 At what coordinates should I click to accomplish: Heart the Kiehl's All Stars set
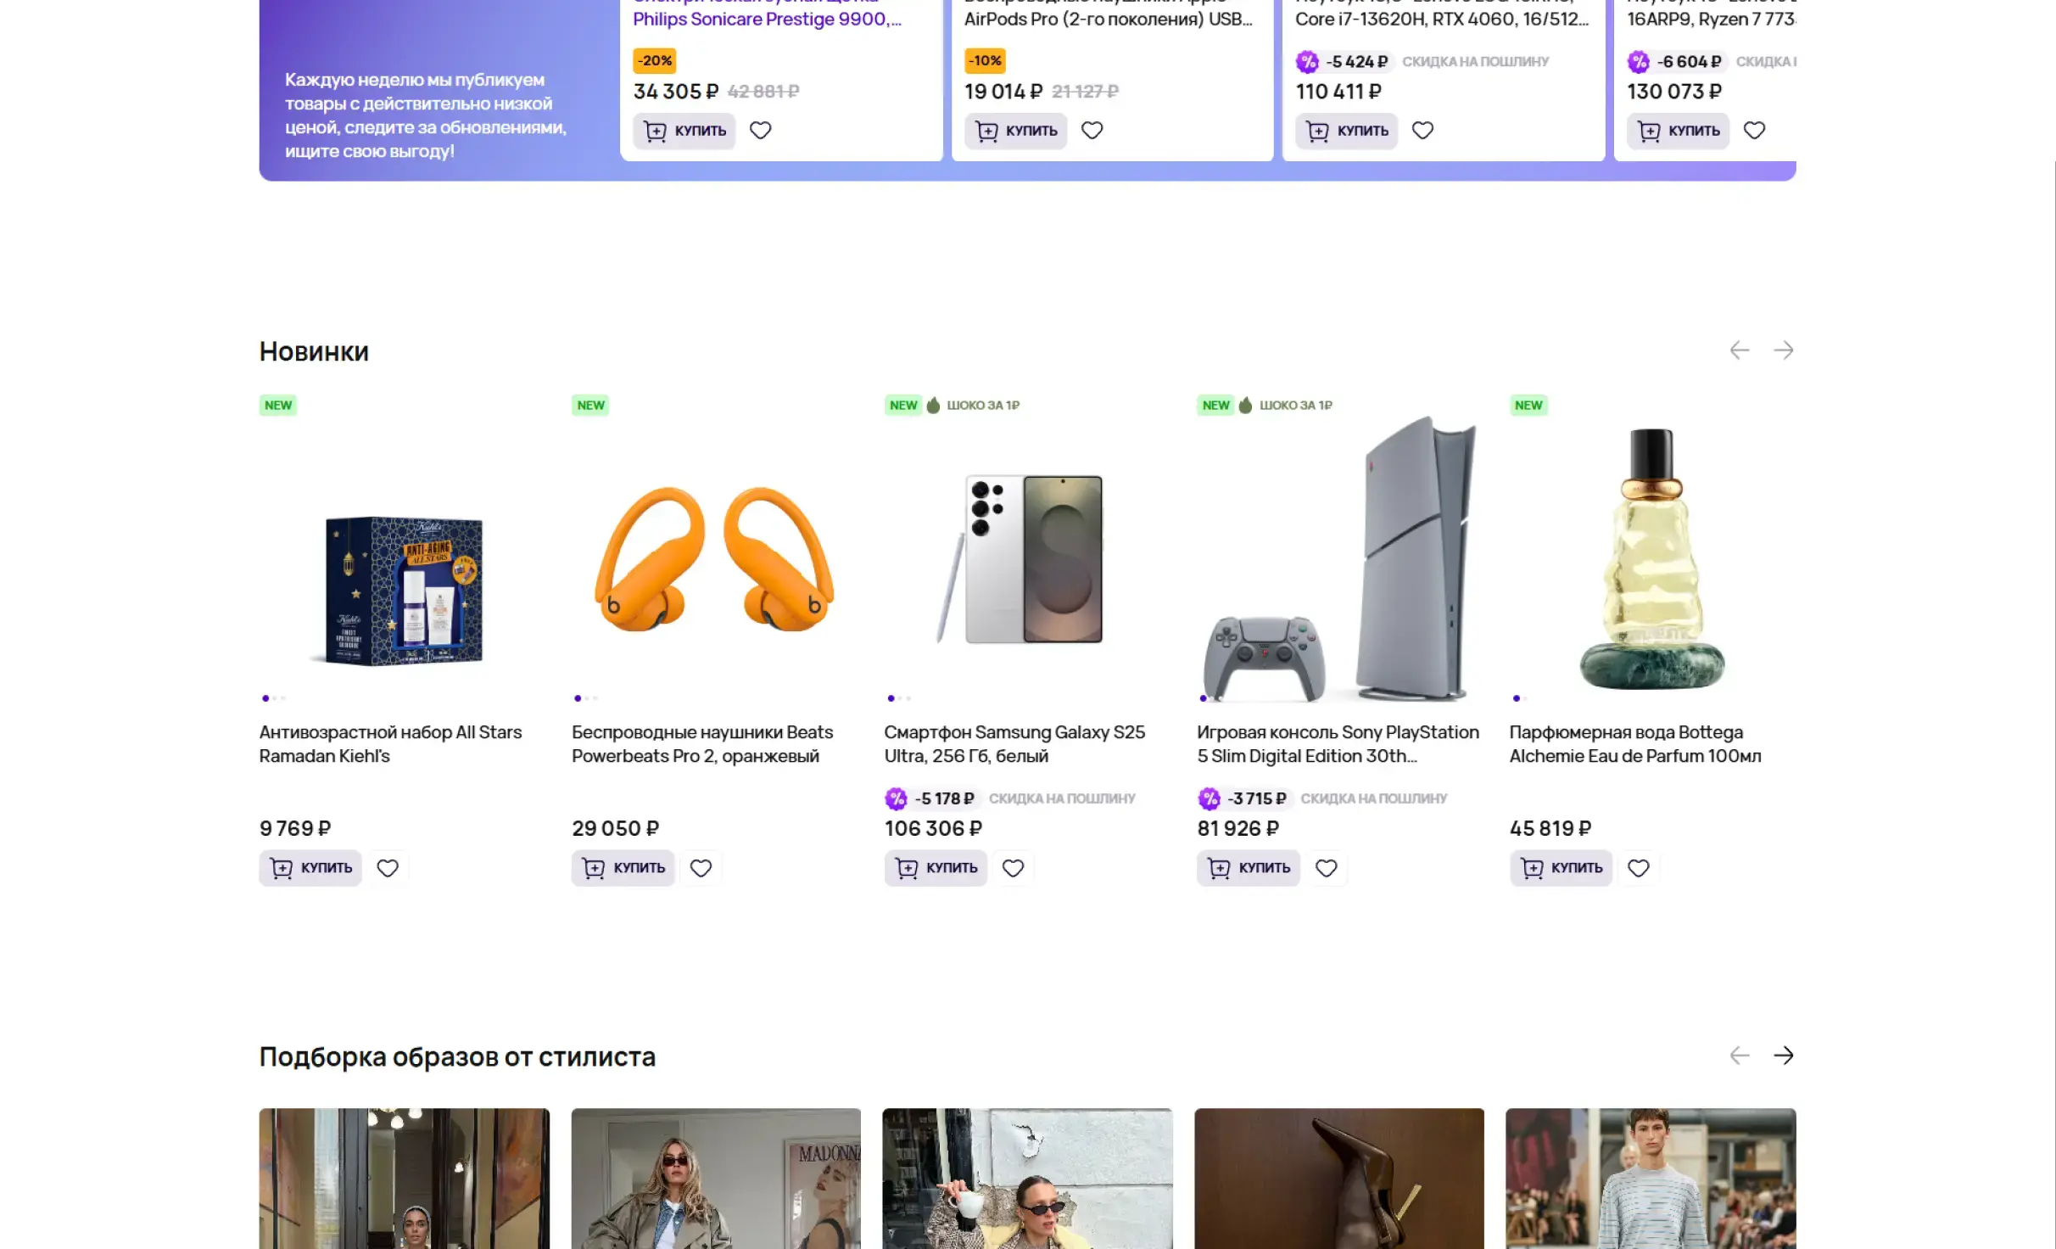pyautogui.click(x=388, y=868)
